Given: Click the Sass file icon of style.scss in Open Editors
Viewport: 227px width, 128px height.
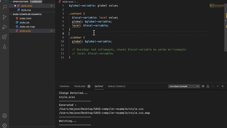Looking at the screenshot, I should [18, 6].
